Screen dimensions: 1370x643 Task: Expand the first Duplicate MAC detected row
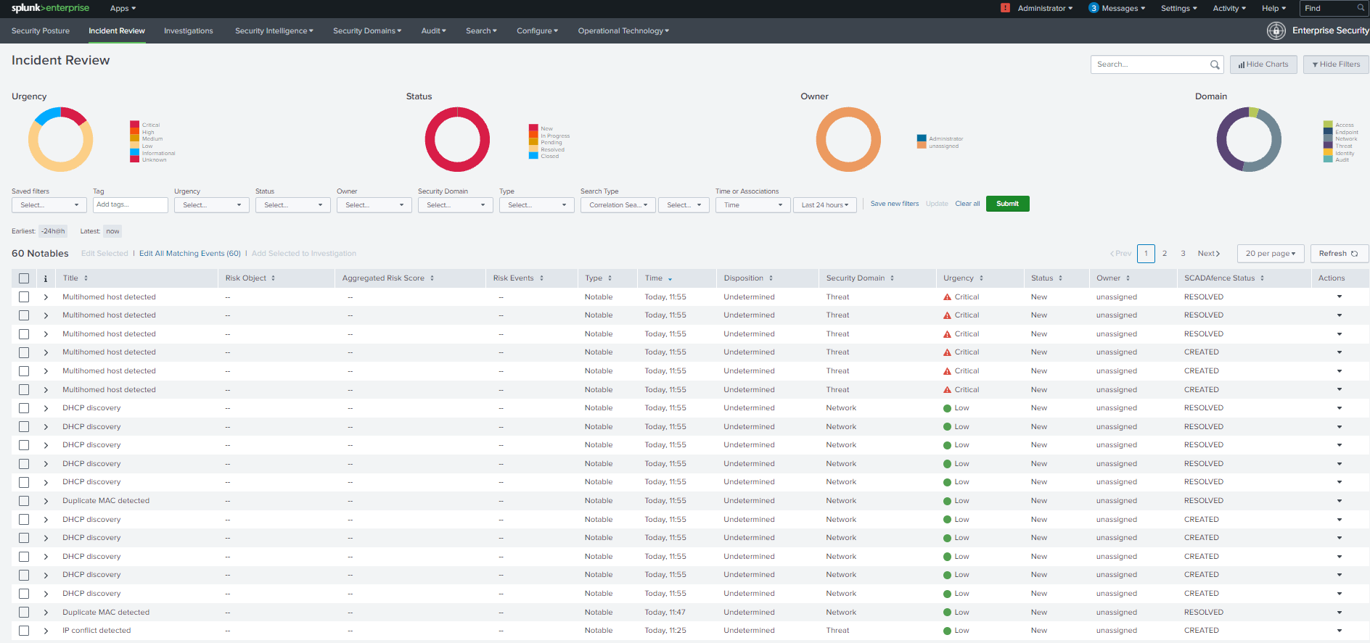tap(46, 501)
